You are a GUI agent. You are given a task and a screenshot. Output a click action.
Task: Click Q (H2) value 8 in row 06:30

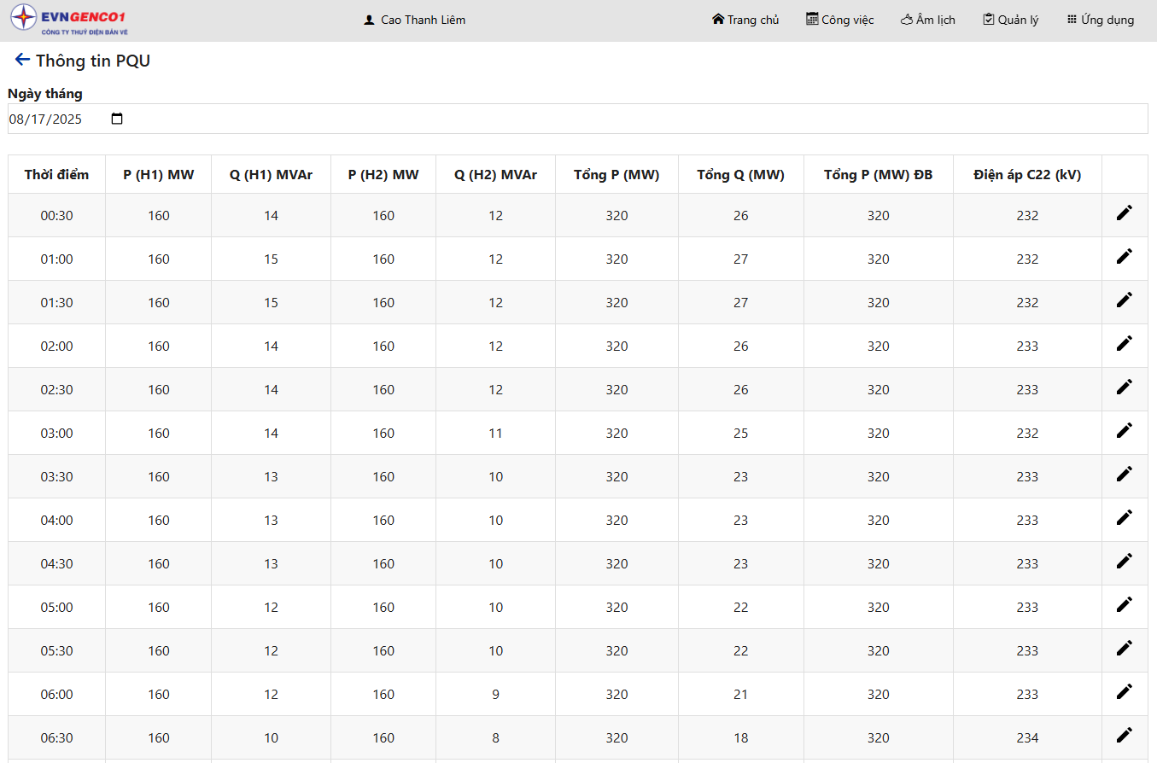click(495, 738)
